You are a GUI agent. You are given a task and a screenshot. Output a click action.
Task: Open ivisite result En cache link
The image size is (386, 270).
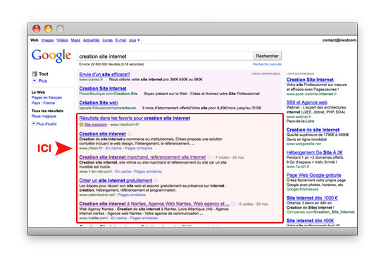119,218
